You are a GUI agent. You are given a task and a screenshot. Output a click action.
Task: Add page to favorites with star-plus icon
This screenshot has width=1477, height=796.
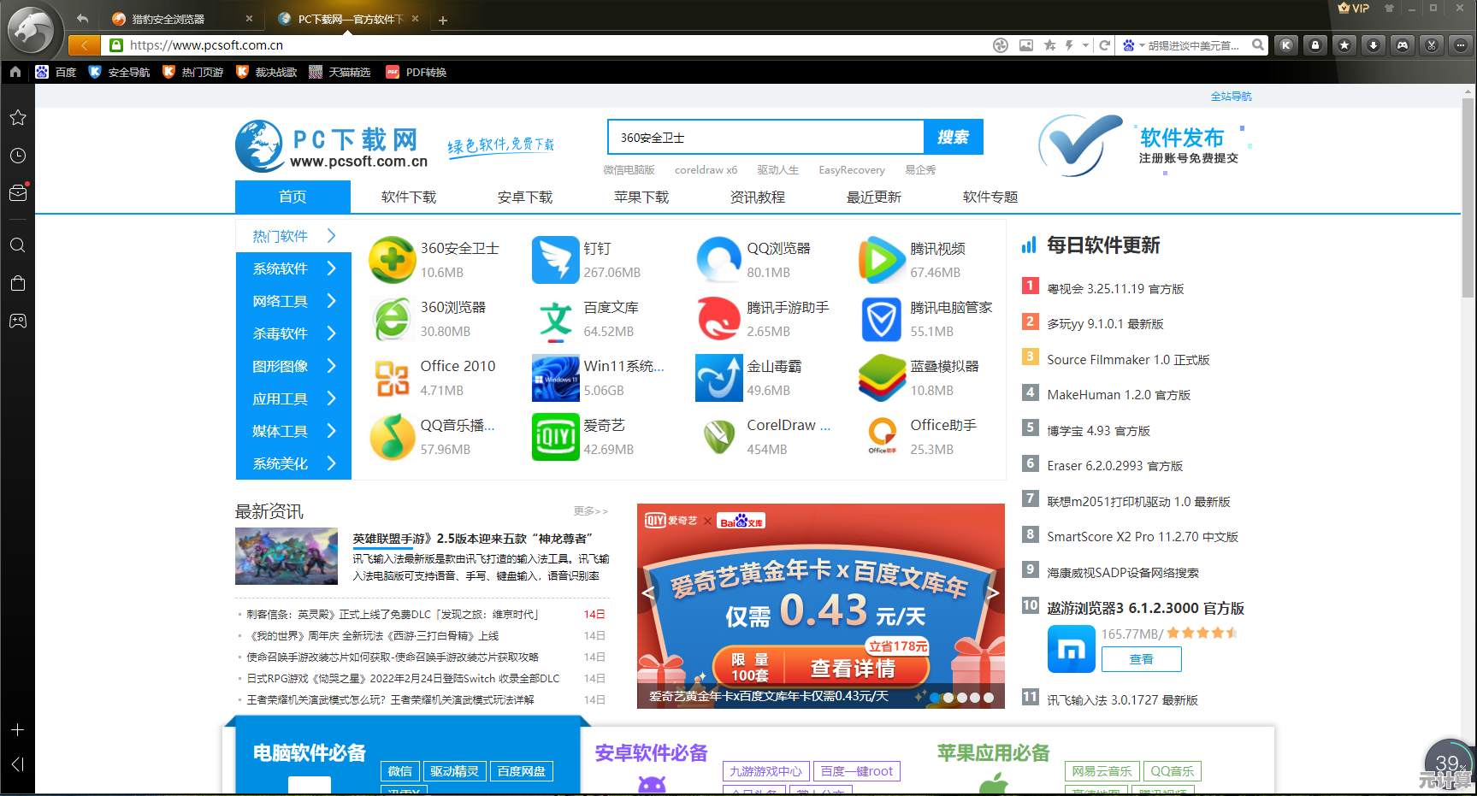point(1049,45)
